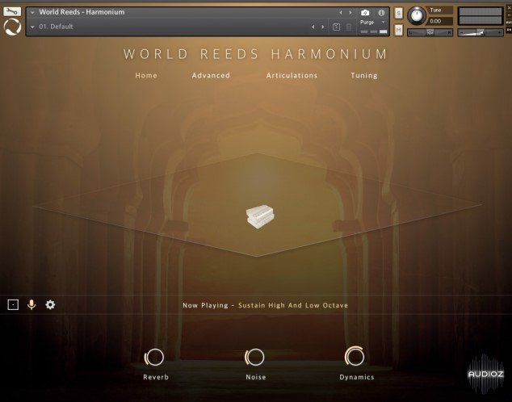The height and width of the screenshot is (402, 512).
Task: Go to the Tuning tab
Action: tap(363, 75)
